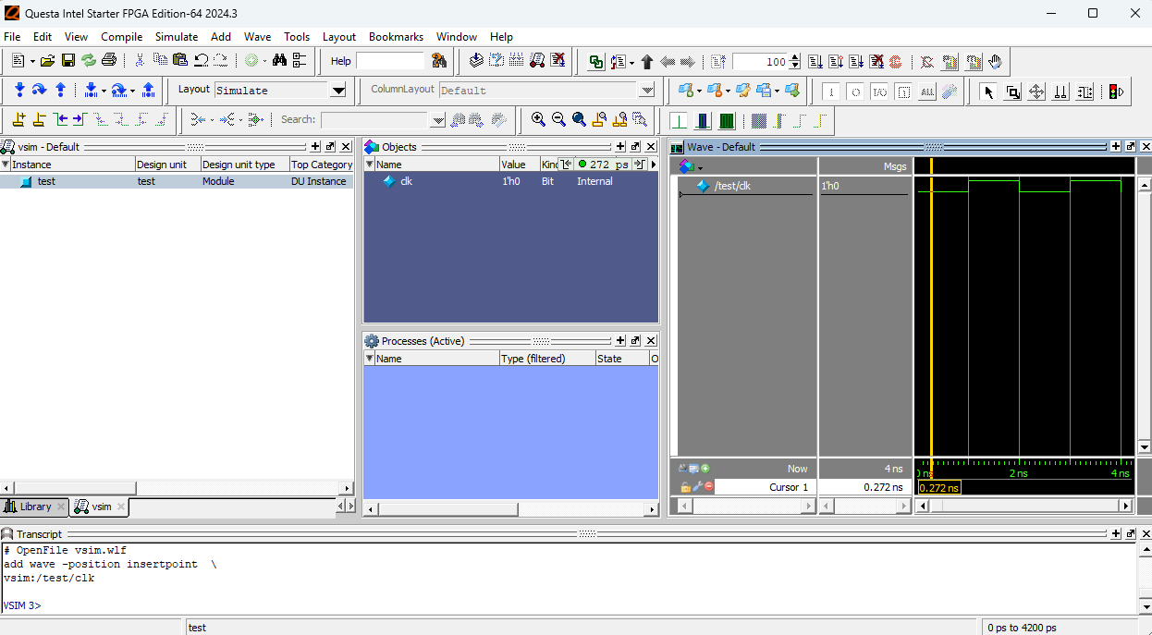Select the arrow pointer Select Mode tool
This screenshot has height=635, width=1152.
pos(988,92)
